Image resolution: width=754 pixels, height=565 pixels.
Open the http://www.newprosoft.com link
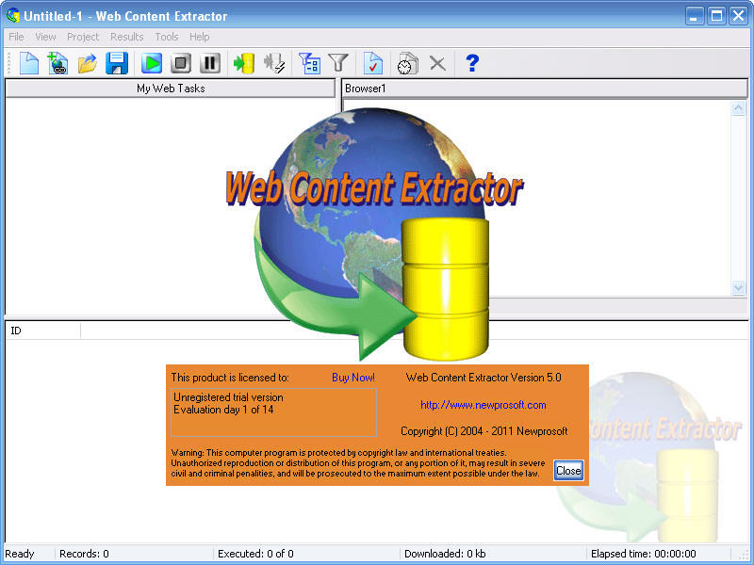click(x=484, y=405)
